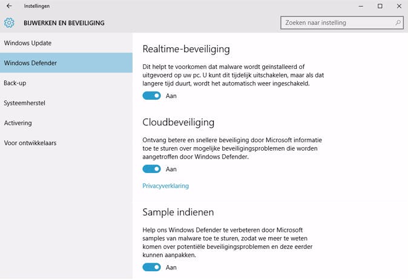Open the Privacyverklaring link

pyautogui.click(x=165, y=186)
